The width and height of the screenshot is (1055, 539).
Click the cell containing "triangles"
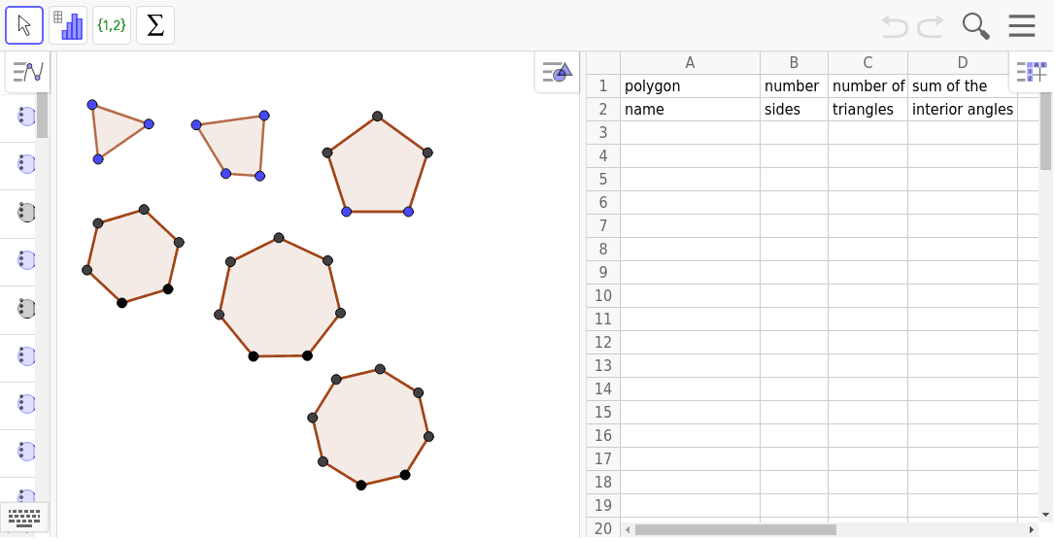point(868,110)
